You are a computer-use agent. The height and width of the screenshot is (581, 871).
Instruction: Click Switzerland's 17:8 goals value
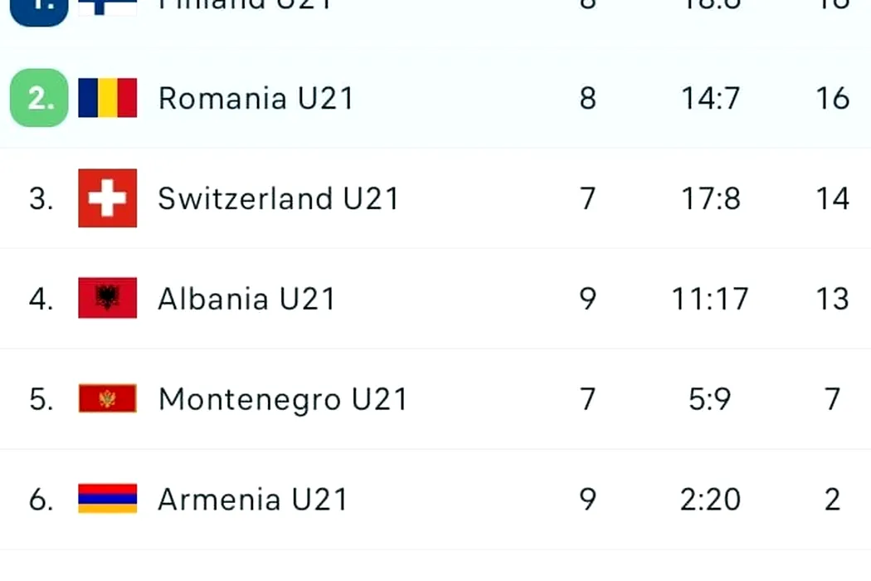pyautogui.click(x=710, y=198)
